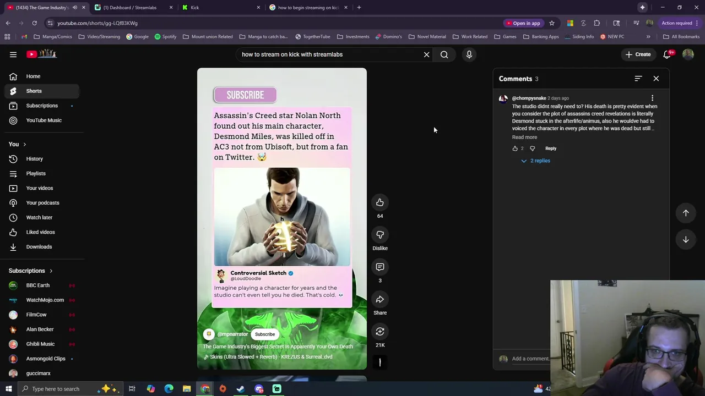
Task: Close the Comments panel
Action: tap(656, 79)
